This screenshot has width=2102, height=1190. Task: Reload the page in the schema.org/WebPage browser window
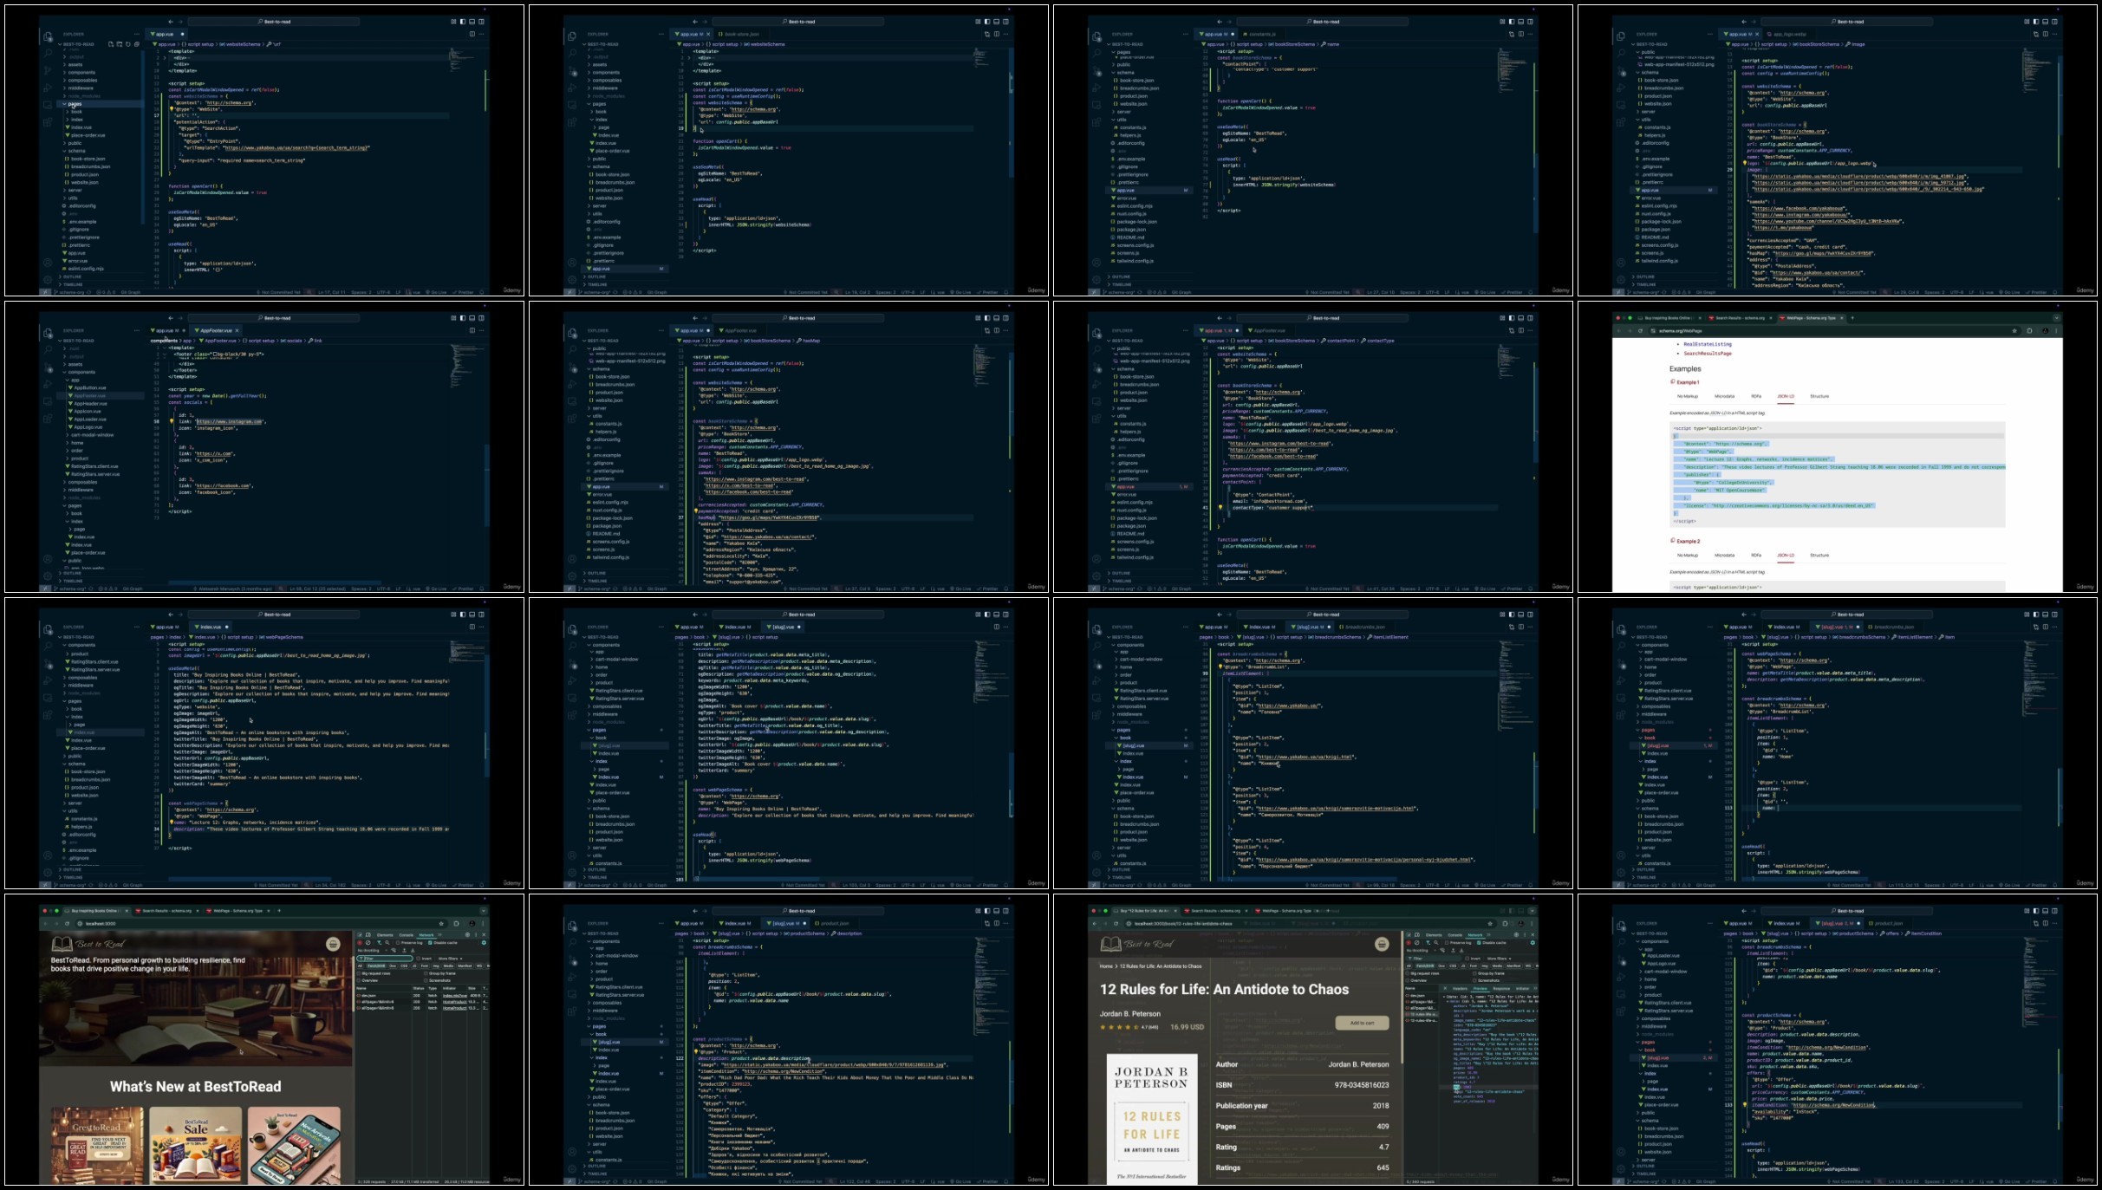coord(1640,331)
